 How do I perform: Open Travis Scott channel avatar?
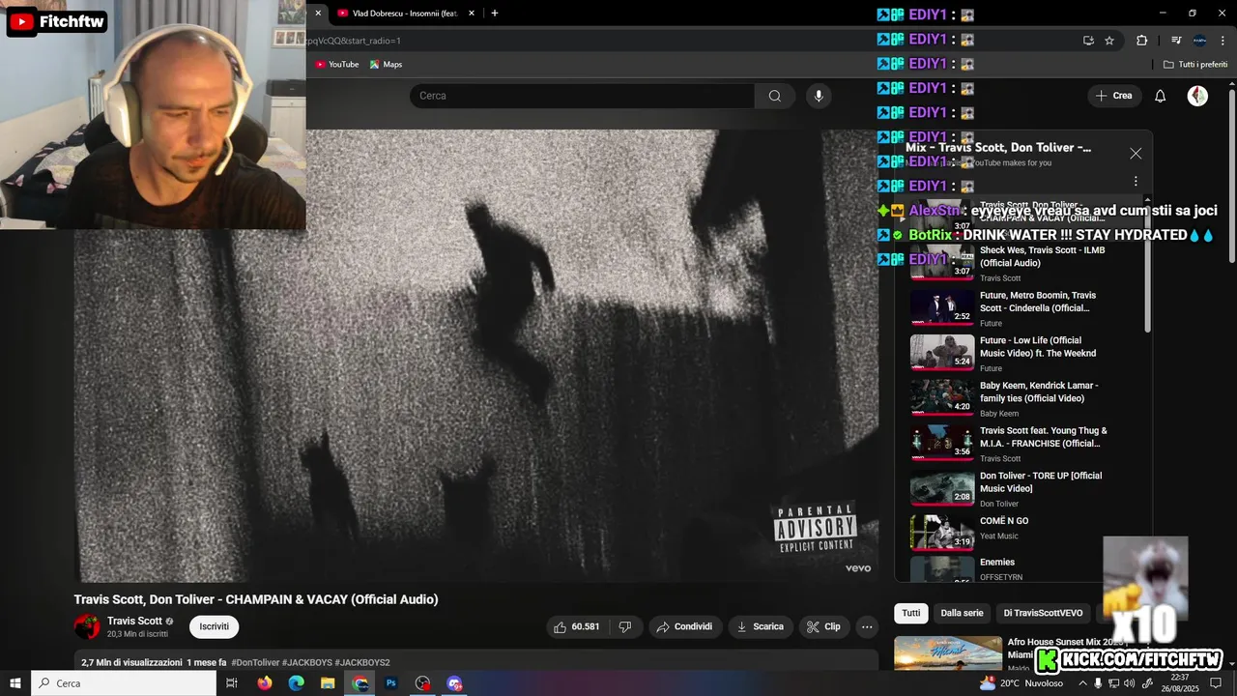87,626
